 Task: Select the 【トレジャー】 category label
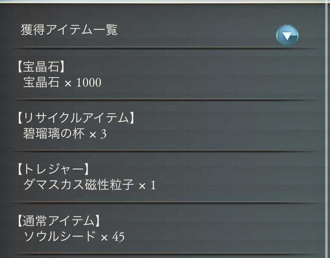tap(52, 169)
